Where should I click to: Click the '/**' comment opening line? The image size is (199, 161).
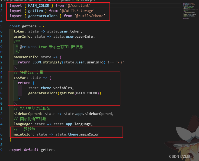[17, 41]
